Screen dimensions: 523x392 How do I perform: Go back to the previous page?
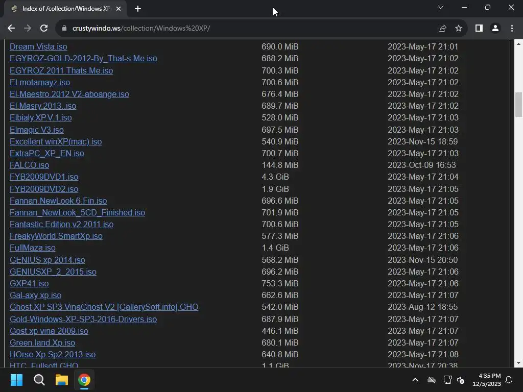(11, 29)
